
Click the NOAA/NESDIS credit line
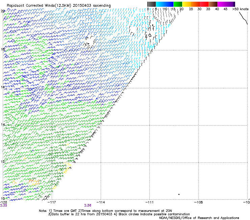(199, 218)
